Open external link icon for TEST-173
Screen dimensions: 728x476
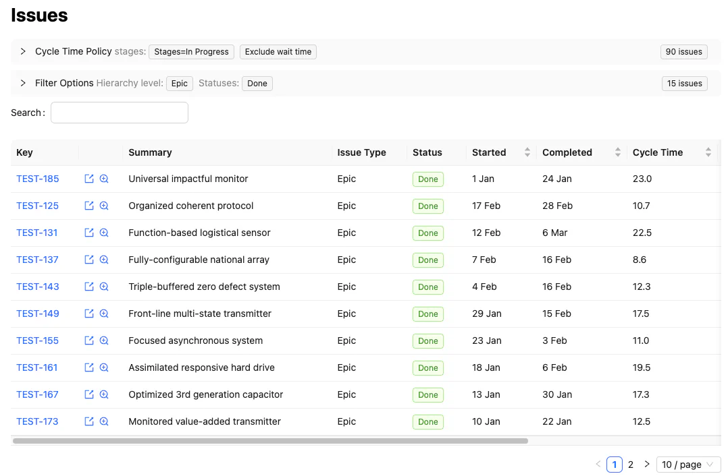pyautogui.click(x=89, y=421)
